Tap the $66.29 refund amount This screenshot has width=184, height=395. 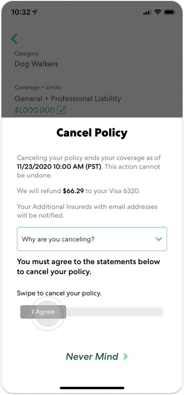[x=73, y=191]
